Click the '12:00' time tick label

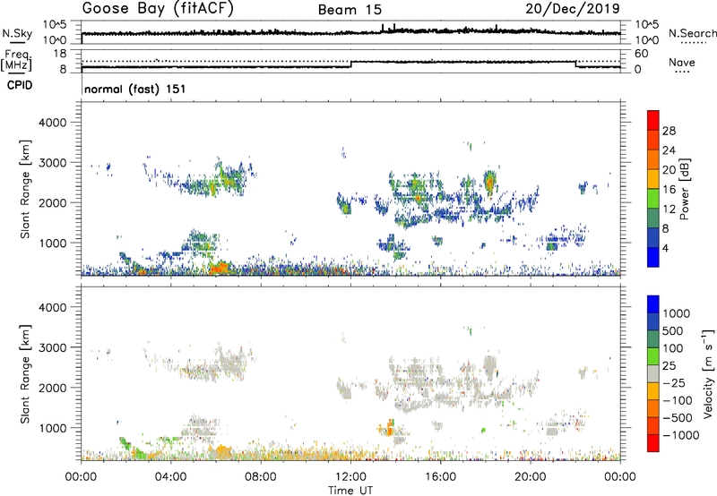pyautogui.click(x=350, y=477)
